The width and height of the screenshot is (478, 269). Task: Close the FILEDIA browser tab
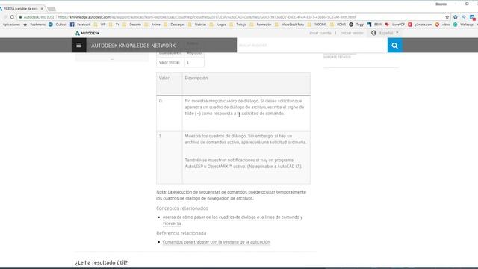tap(42, 9)
